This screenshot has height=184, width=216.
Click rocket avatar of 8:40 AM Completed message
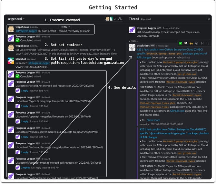11,38
